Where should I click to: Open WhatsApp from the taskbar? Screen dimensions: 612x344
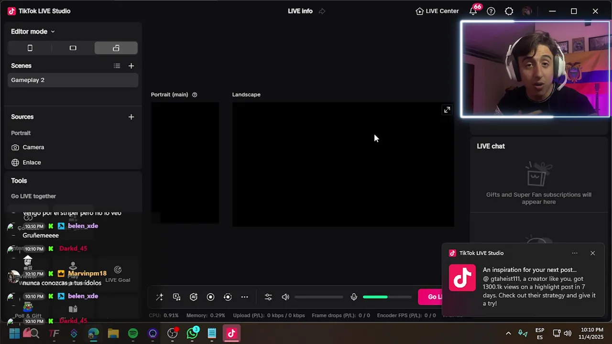coord(192,333)
